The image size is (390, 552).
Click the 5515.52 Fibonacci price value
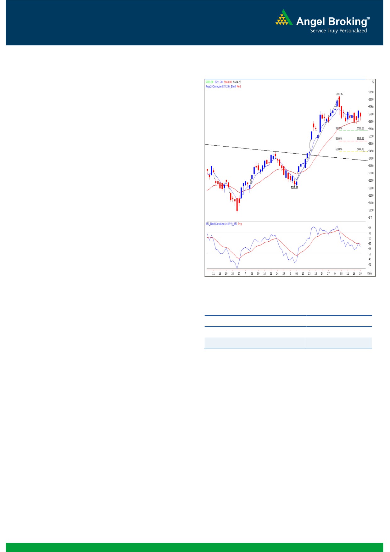[360, 139]
